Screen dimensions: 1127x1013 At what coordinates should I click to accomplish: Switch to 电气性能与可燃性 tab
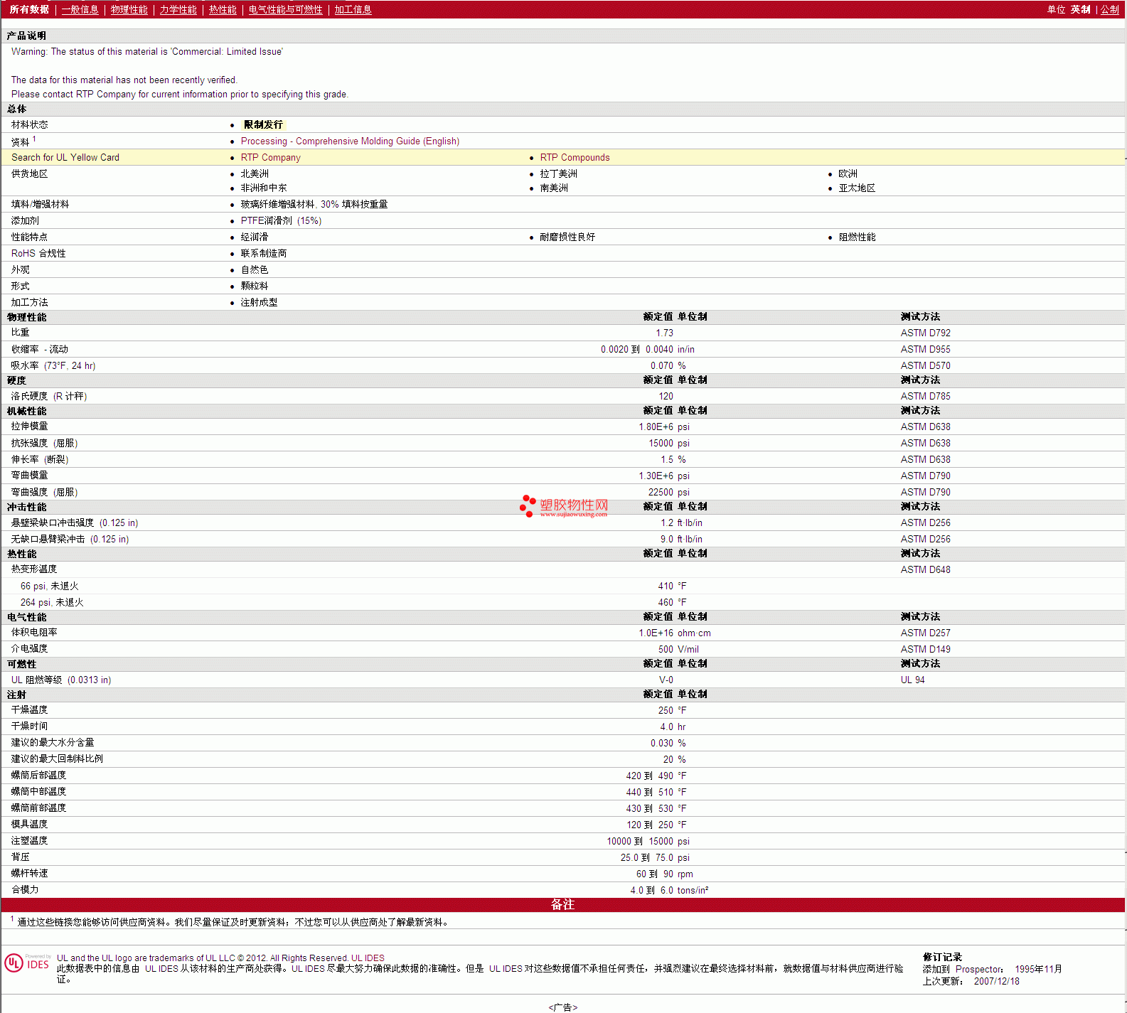pos(286,9)
